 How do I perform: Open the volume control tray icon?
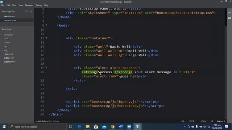pyautogui.click(x=205, y=127)
